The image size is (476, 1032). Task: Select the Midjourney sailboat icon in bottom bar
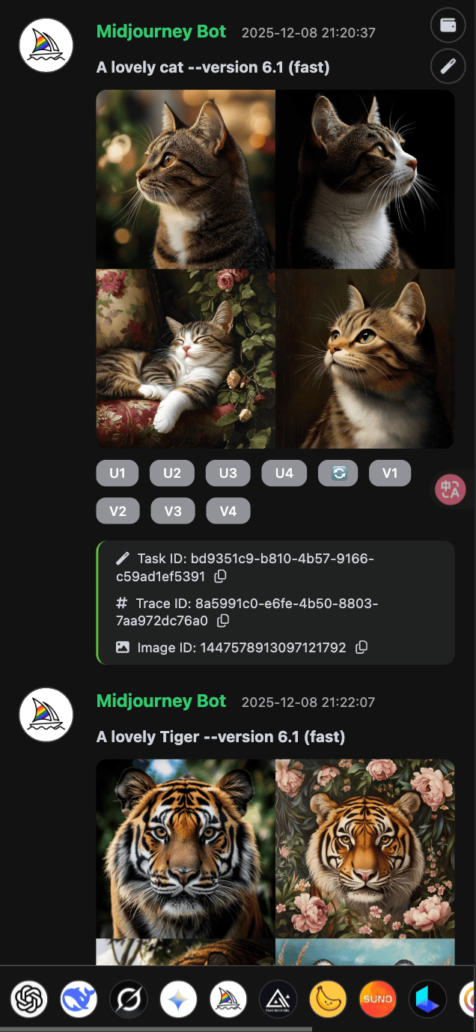pos(228,999)
